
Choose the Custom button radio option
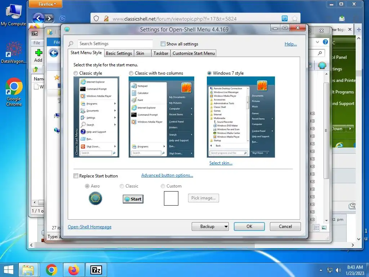163,186
